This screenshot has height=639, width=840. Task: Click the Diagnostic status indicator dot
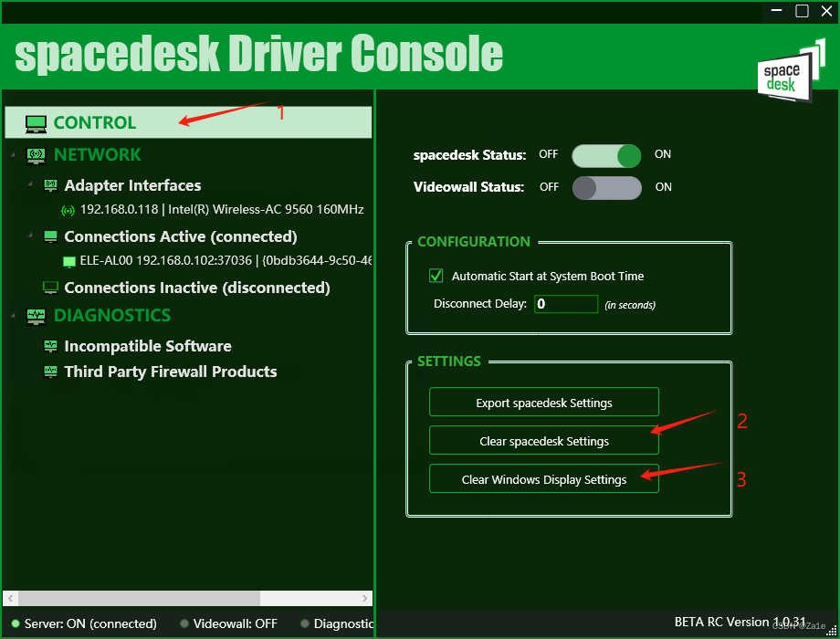click(305, 623)
